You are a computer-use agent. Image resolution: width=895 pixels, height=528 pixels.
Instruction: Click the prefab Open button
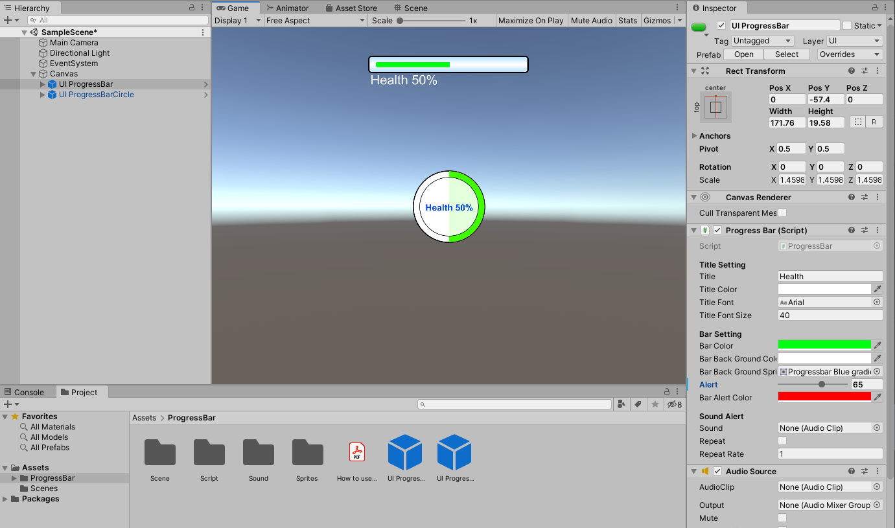tap(744, 54)
